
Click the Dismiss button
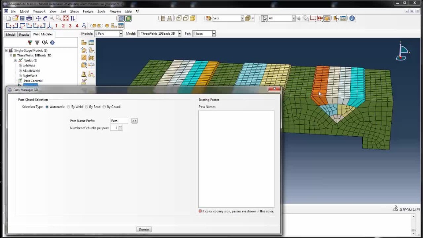click(144, 230)
